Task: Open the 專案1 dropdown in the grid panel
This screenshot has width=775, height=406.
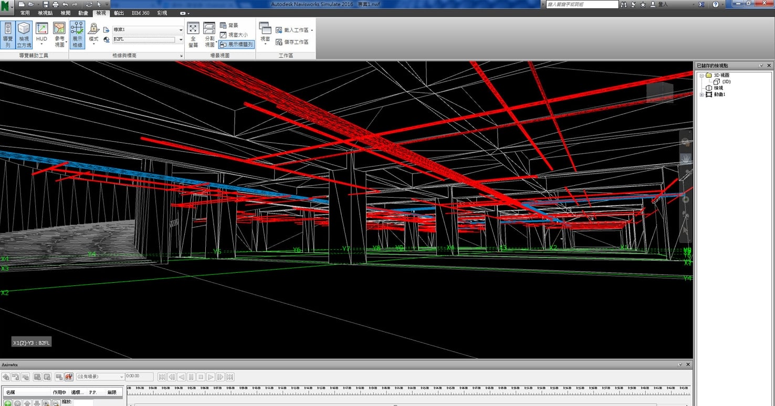Action: [x=181, y=30]
